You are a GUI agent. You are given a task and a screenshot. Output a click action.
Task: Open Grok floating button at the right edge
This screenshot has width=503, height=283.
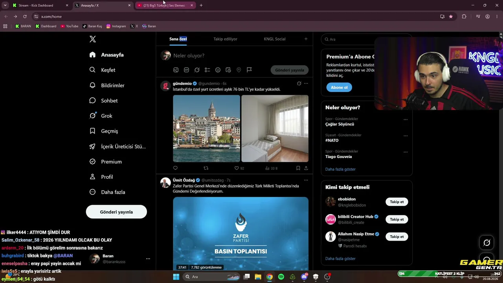[486, 243]
